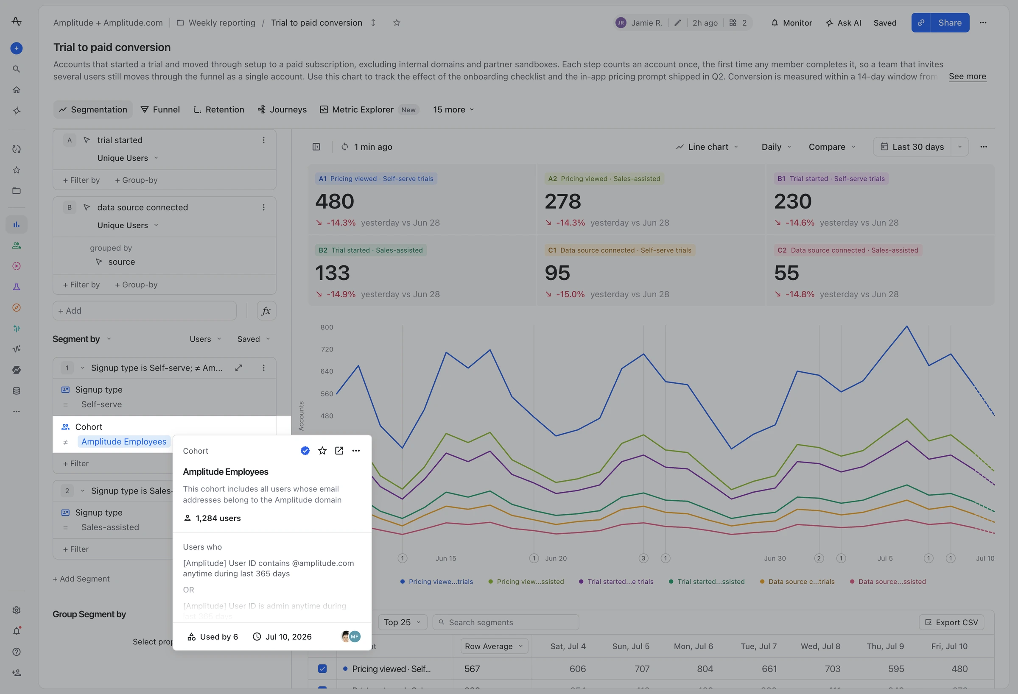Click the Search segments input field
This screenshot has width=1018, height=694.
[506, 622]
